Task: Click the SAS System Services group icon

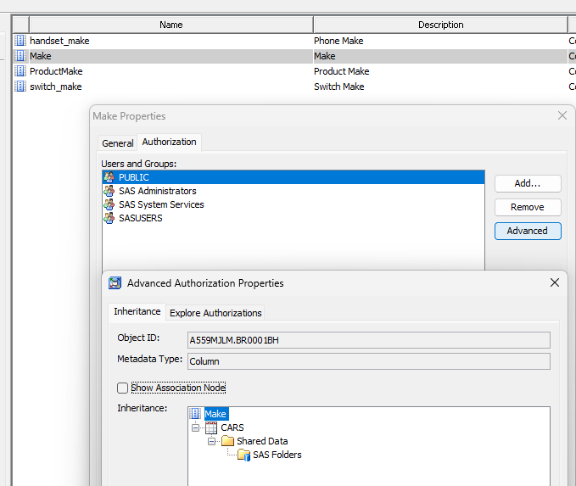Action: coord(109,204)
